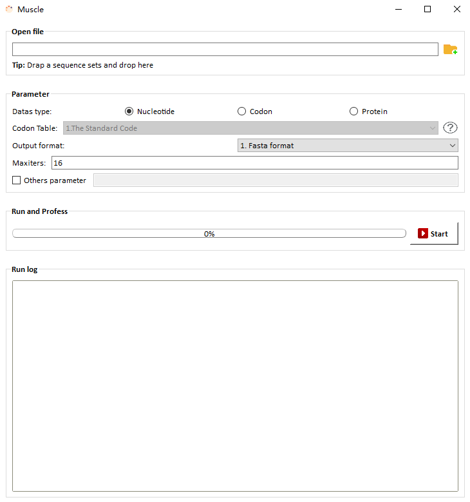Click the 'Output format:' label
The height and width of the screenshot is (502, 470).
39,146
